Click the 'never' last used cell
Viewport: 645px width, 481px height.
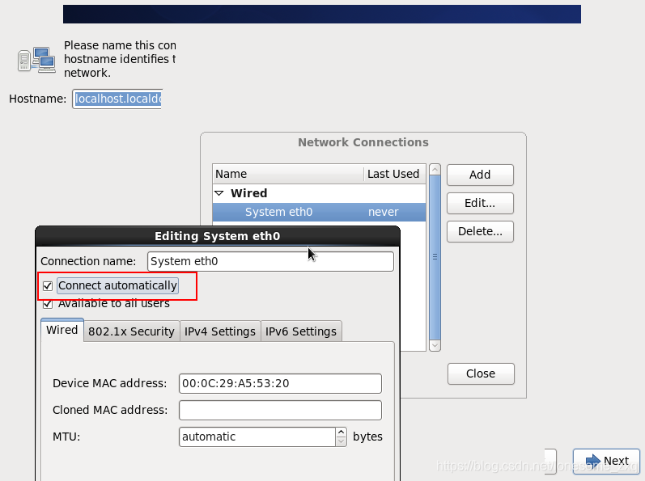coord(383,212)
